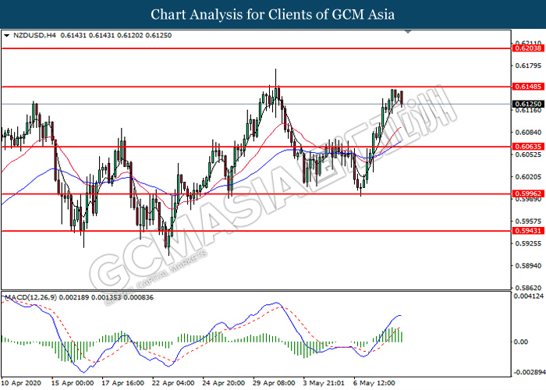Screen dimensions: 546x390
Task: Click the Chart Analysis for Clients title
Action: coord(273,14)
